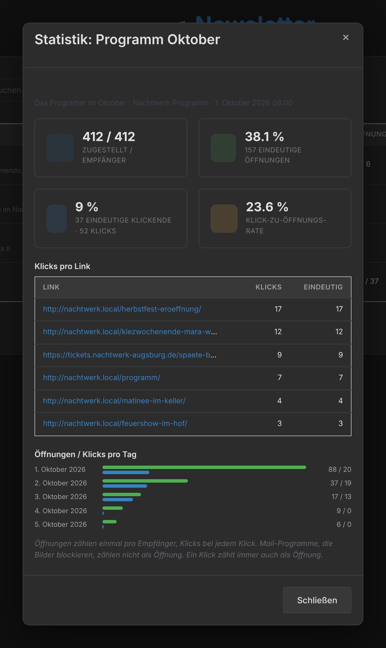This screenshot has height=648, width=386.
Task: Click the amber icon beside 23.6 %
Action: click(224, 219)
